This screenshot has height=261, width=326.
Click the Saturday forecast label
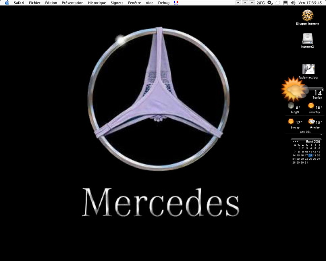315,112
